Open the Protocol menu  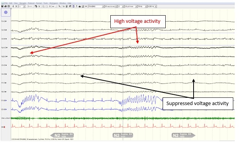point(31,3)
